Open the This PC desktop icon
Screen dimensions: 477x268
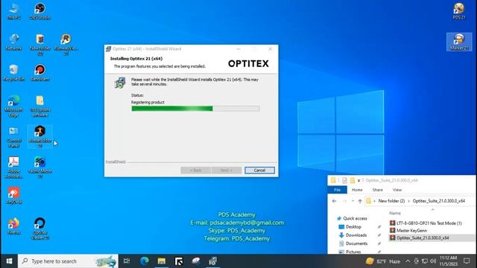click(x=13, y=11)
